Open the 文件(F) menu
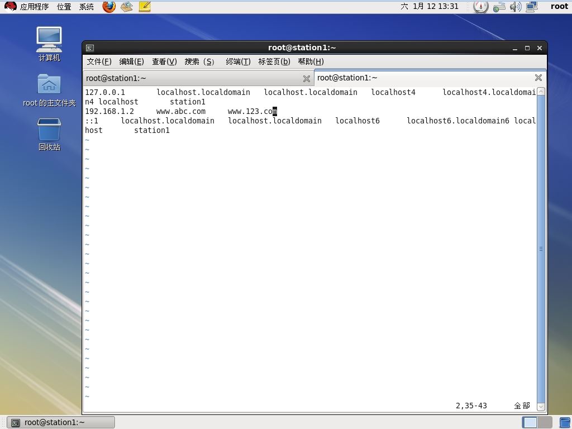This screenshot has height=429, width=572. pyautogui.click(x=99, y=61)
